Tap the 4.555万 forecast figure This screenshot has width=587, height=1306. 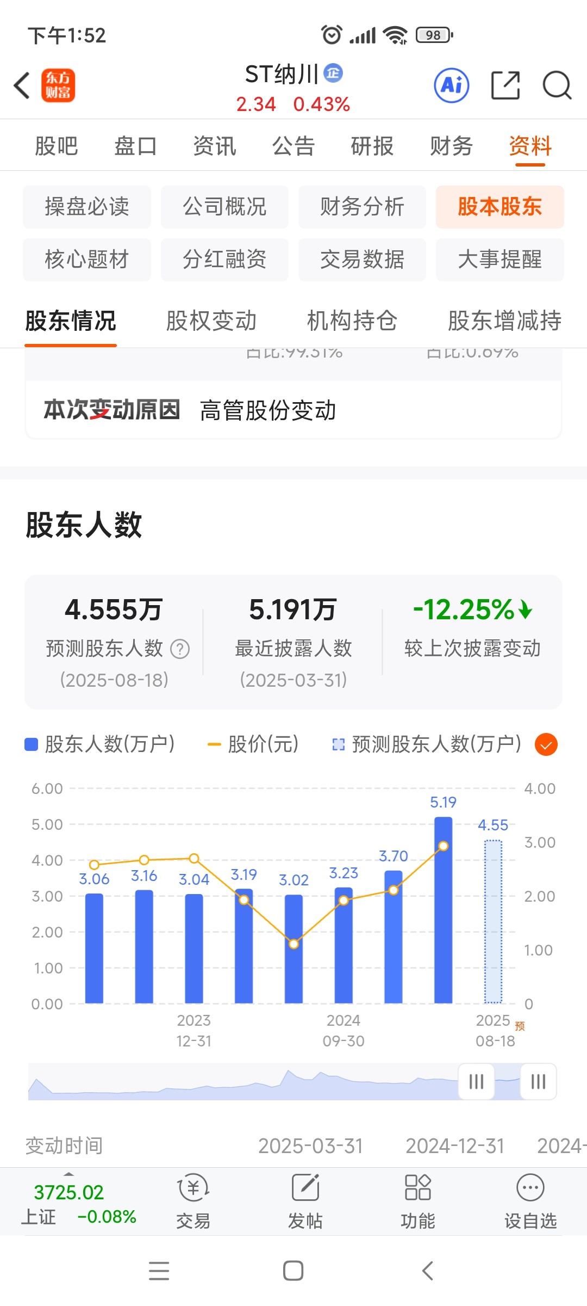coord(114,609)
